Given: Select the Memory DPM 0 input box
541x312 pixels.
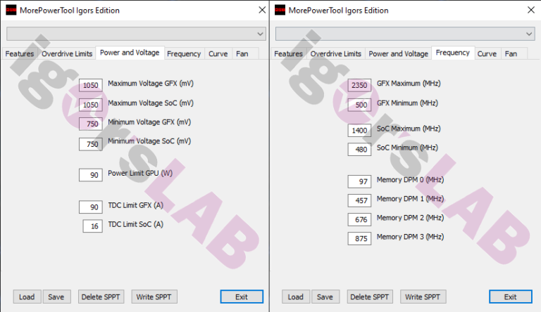Looking at the screenshot, I should point(359,181).
